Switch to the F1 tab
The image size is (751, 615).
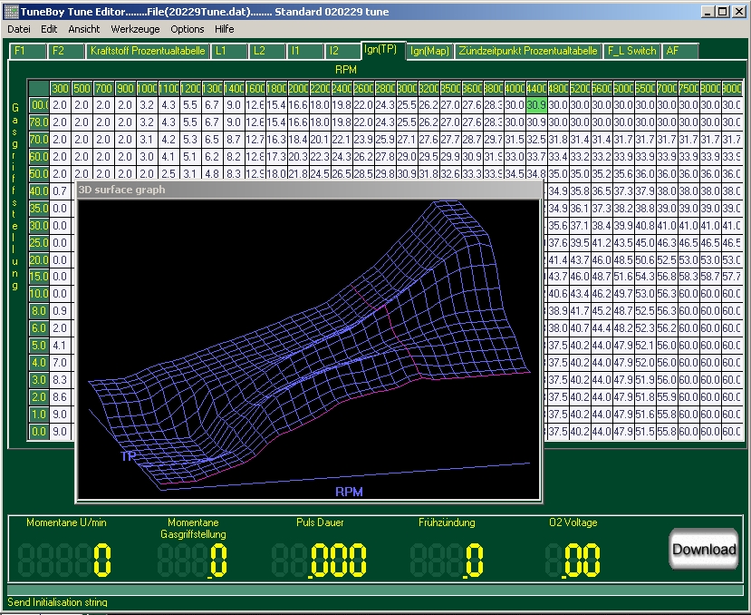click(x=20, y=51)
